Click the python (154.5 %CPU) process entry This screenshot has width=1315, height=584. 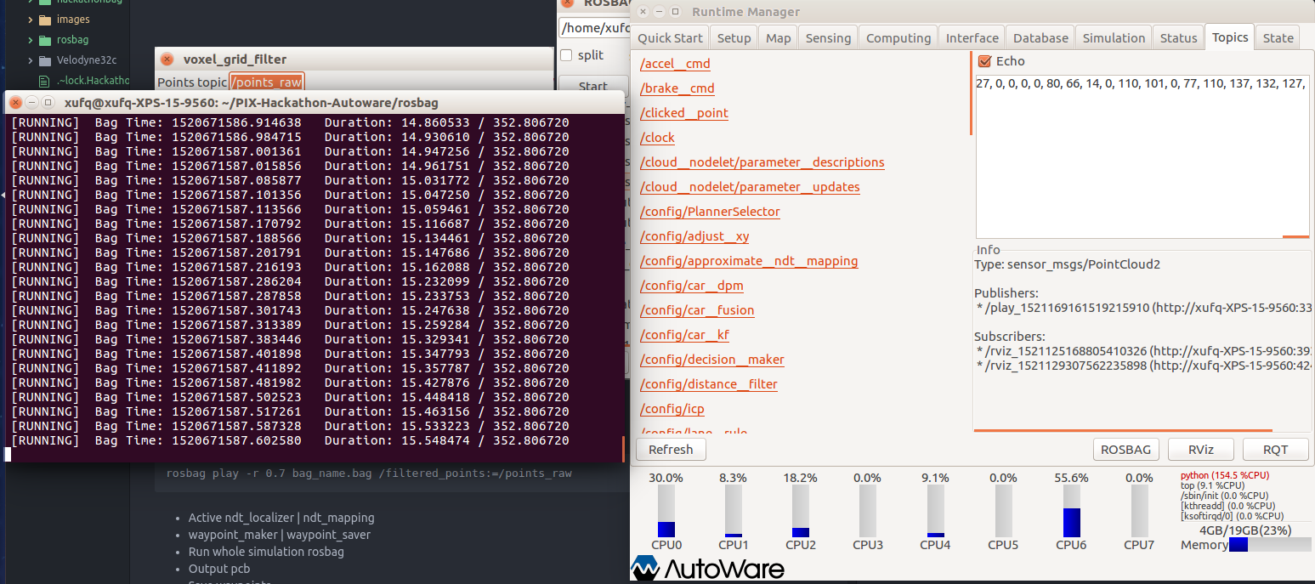pos(1226,475)
